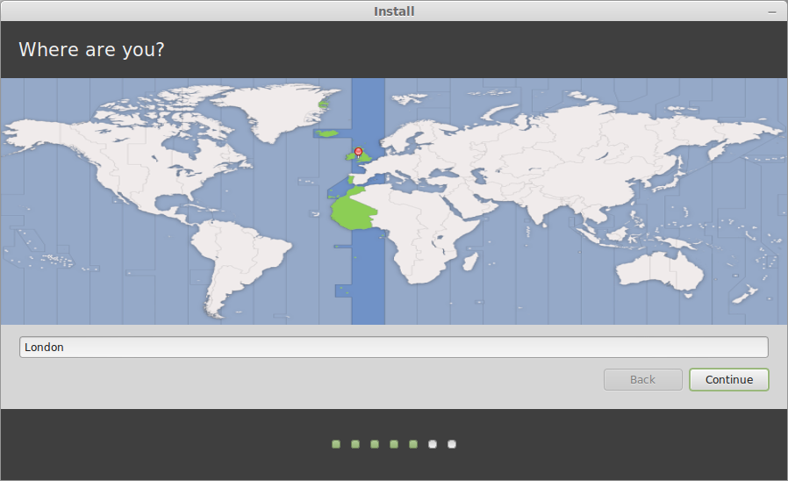Focus the London location text field
The width and height of the screenshot is (788, 481).
(x=393, y=348)
